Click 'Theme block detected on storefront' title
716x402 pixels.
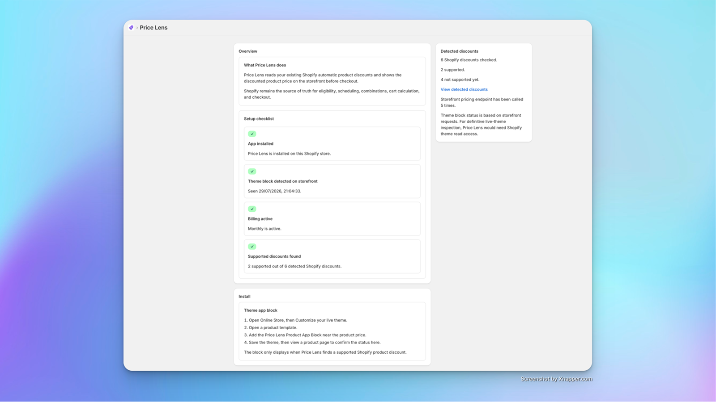[x=283, y=181]
